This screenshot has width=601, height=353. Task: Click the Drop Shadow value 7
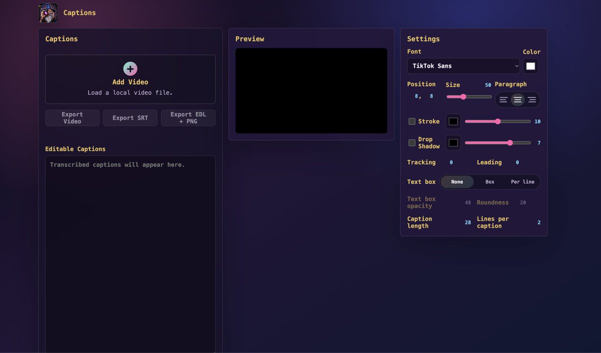click(x=539, y=143)
